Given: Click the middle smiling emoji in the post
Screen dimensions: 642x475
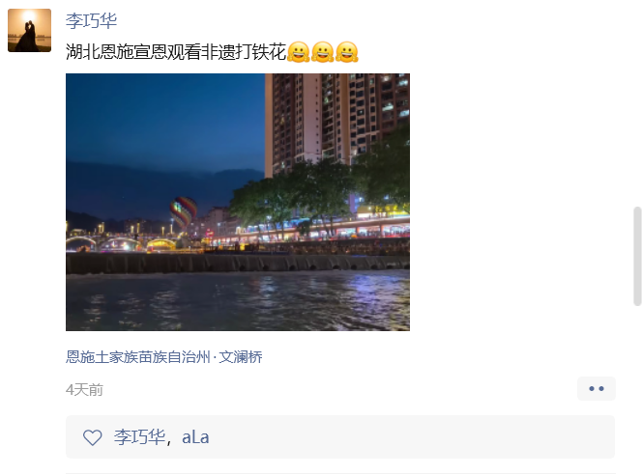Looking at the screenshot, I should 323,52.
